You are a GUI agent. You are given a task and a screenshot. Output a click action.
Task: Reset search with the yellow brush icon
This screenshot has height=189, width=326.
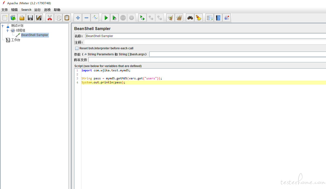pyautogui.click(x=198, y=18)
